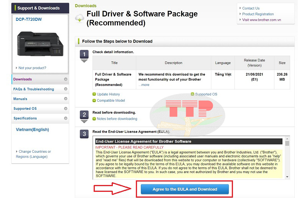This screenshot has width=307, height=198.
Task: Click the circle arrow icon beside Manuals
Action: 66,99
